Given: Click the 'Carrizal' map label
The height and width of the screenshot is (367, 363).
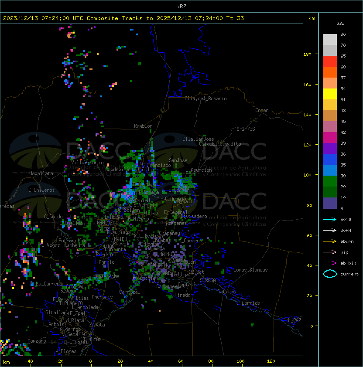Looking at the screenshot, I should 130,292.
